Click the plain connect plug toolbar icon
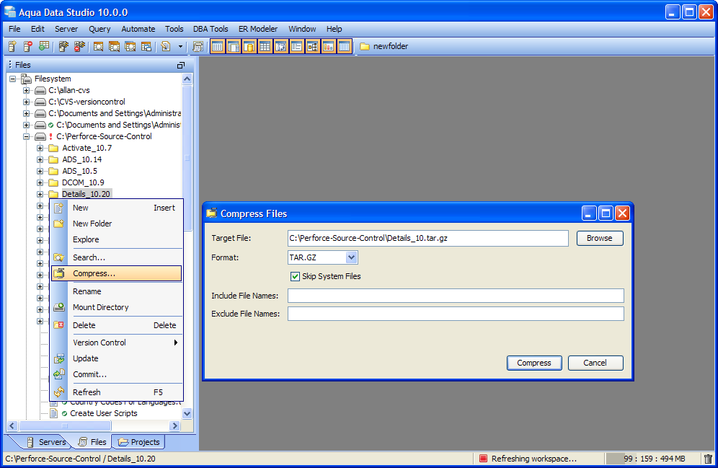 click(x=63, y=46)
